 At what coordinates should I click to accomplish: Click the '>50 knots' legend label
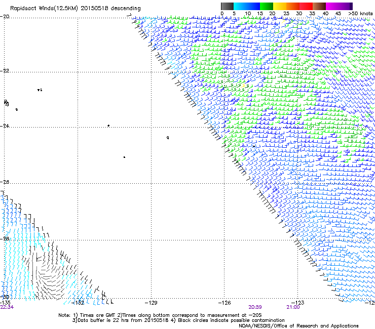click(360, 14)
